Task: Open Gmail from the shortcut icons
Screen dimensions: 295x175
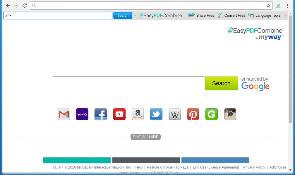Action: pos(64,114)
